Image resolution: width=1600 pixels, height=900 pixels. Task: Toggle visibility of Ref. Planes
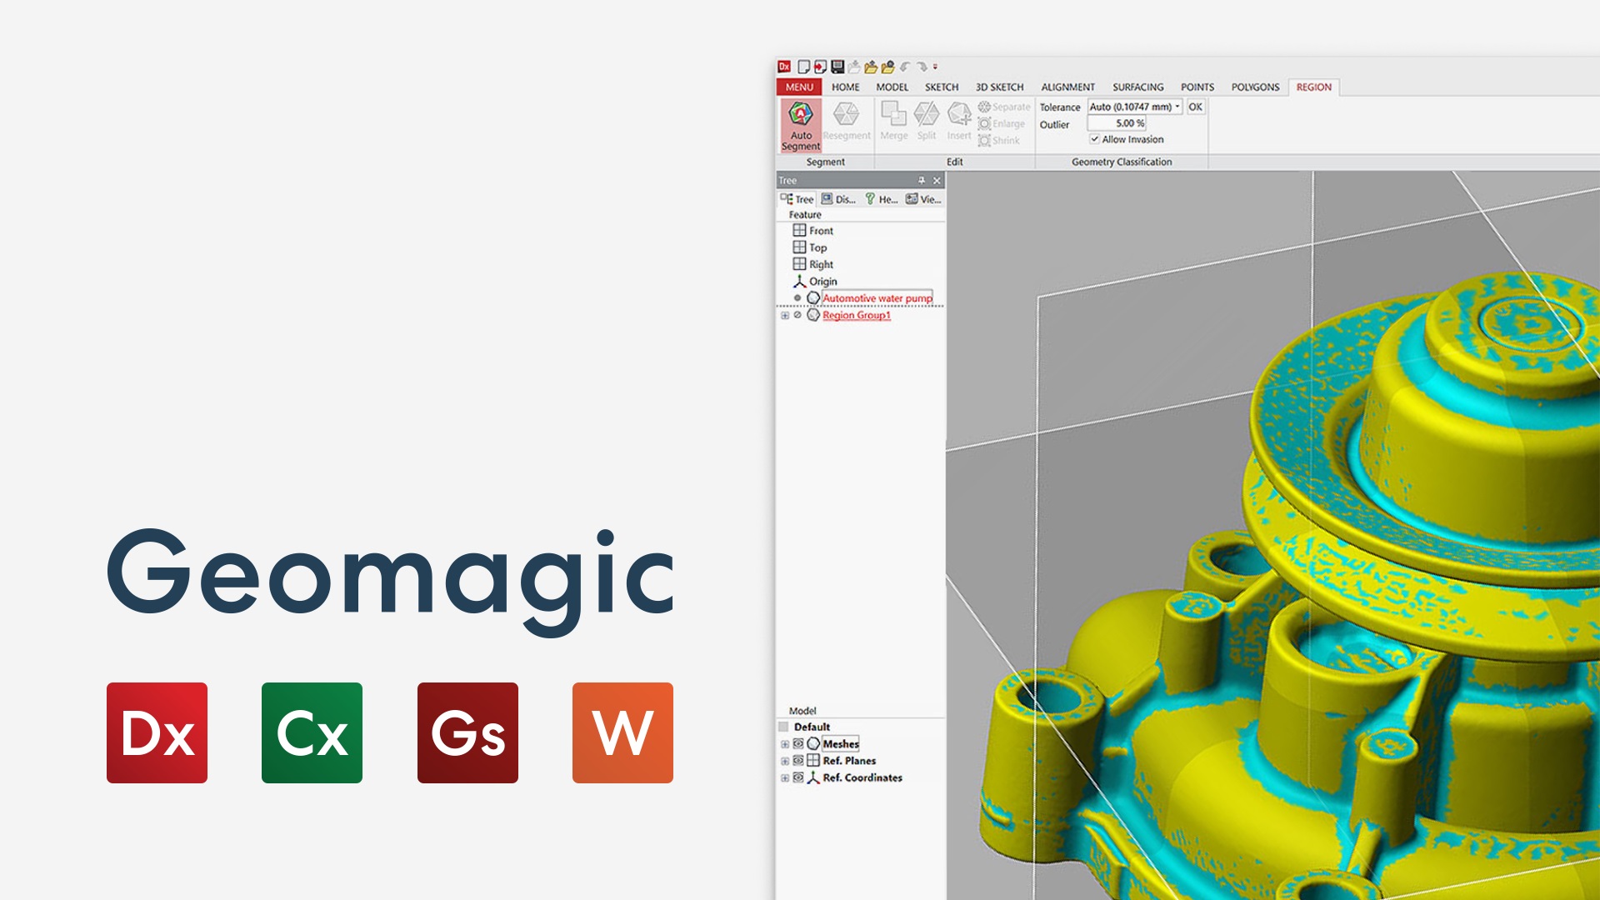pyautogui.click(x=798, y=760)
